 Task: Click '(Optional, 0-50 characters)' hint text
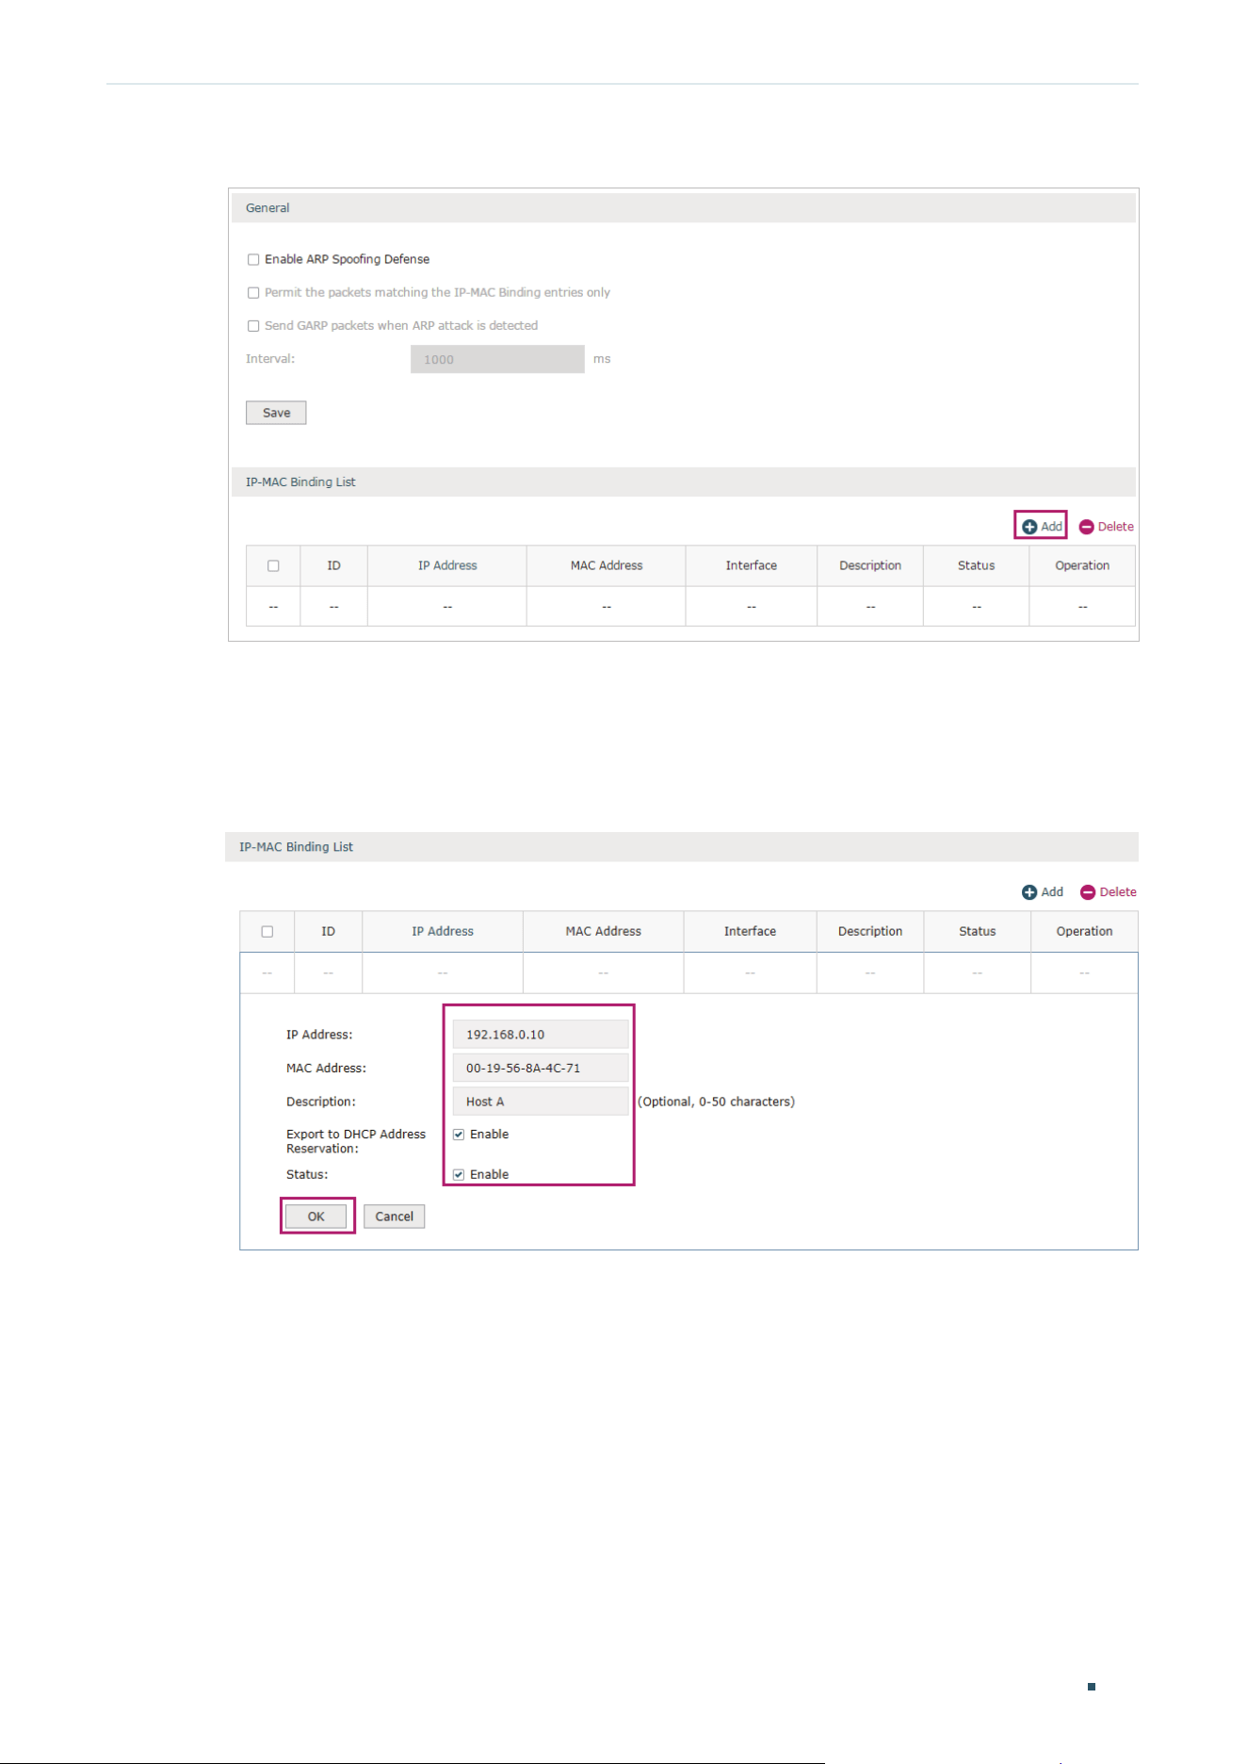(x=717, y=1102)
